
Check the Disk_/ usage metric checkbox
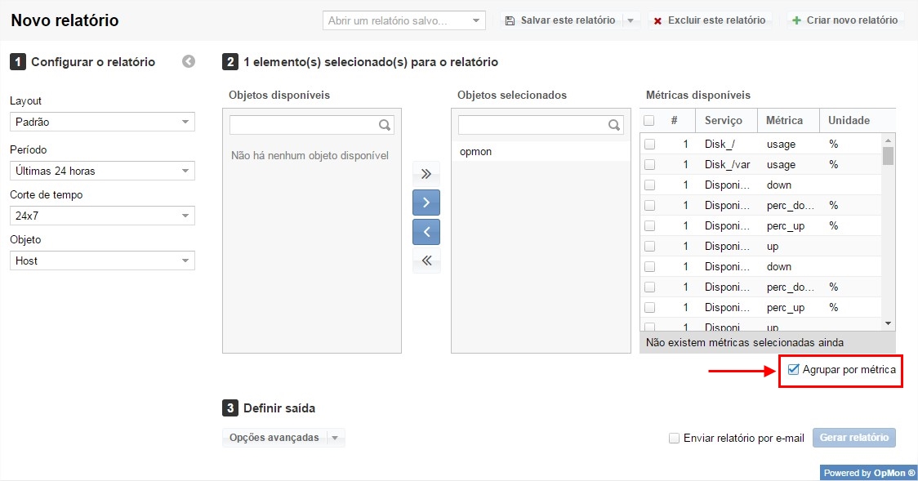(649, 144)
